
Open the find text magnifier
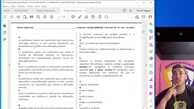click(38, 17)
